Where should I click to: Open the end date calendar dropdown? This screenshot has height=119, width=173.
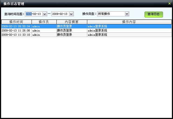click(71, 14)
